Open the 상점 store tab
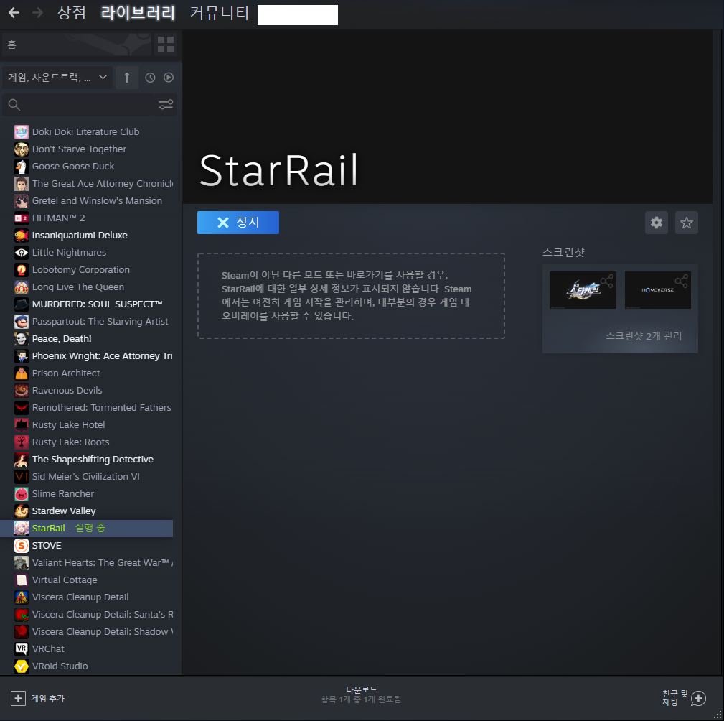The height and width of the screenshot is (721, 724). click(x=72, y=13)
